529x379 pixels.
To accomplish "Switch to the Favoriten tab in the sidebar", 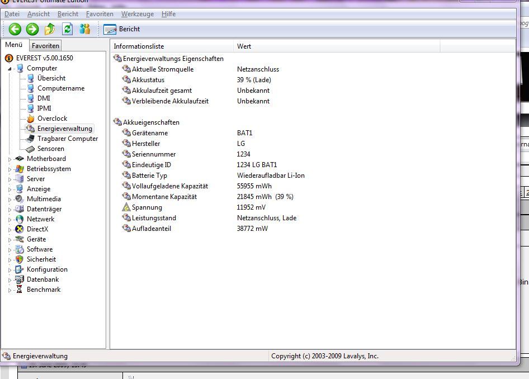I will (45, 45).
